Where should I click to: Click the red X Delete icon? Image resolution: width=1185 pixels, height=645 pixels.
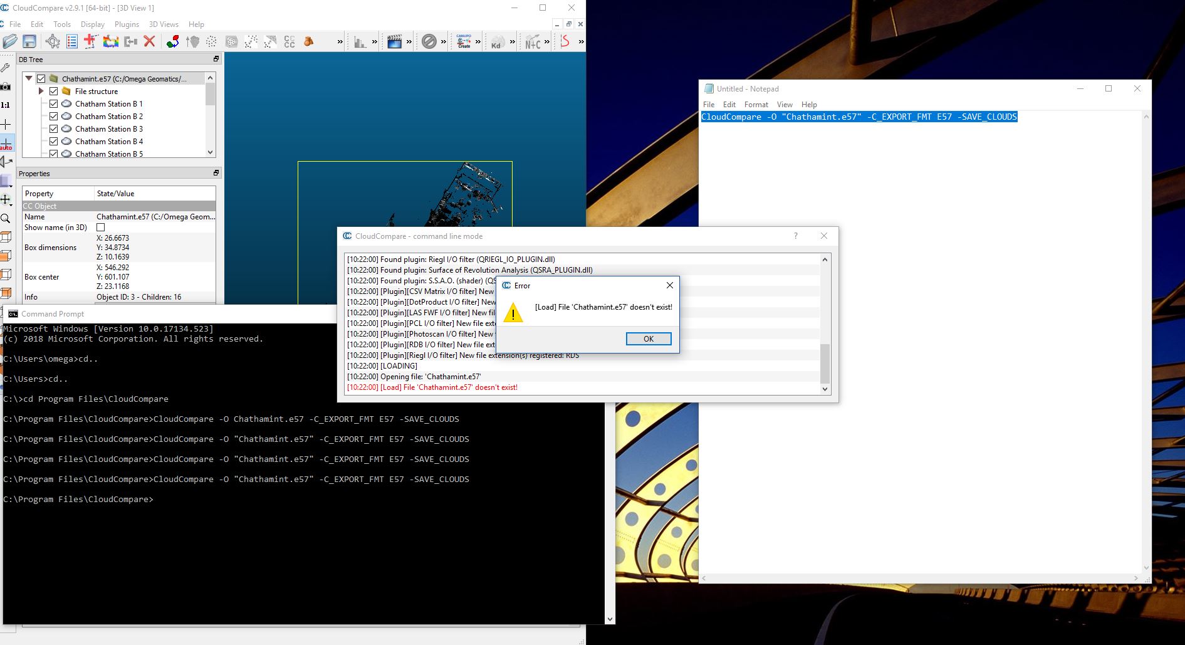(149, 41)
